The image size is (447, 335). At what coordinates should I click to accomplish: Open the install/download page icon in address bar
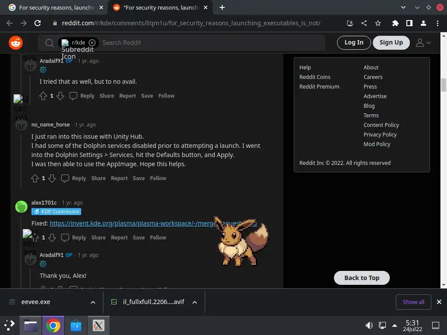coord(350,23)
